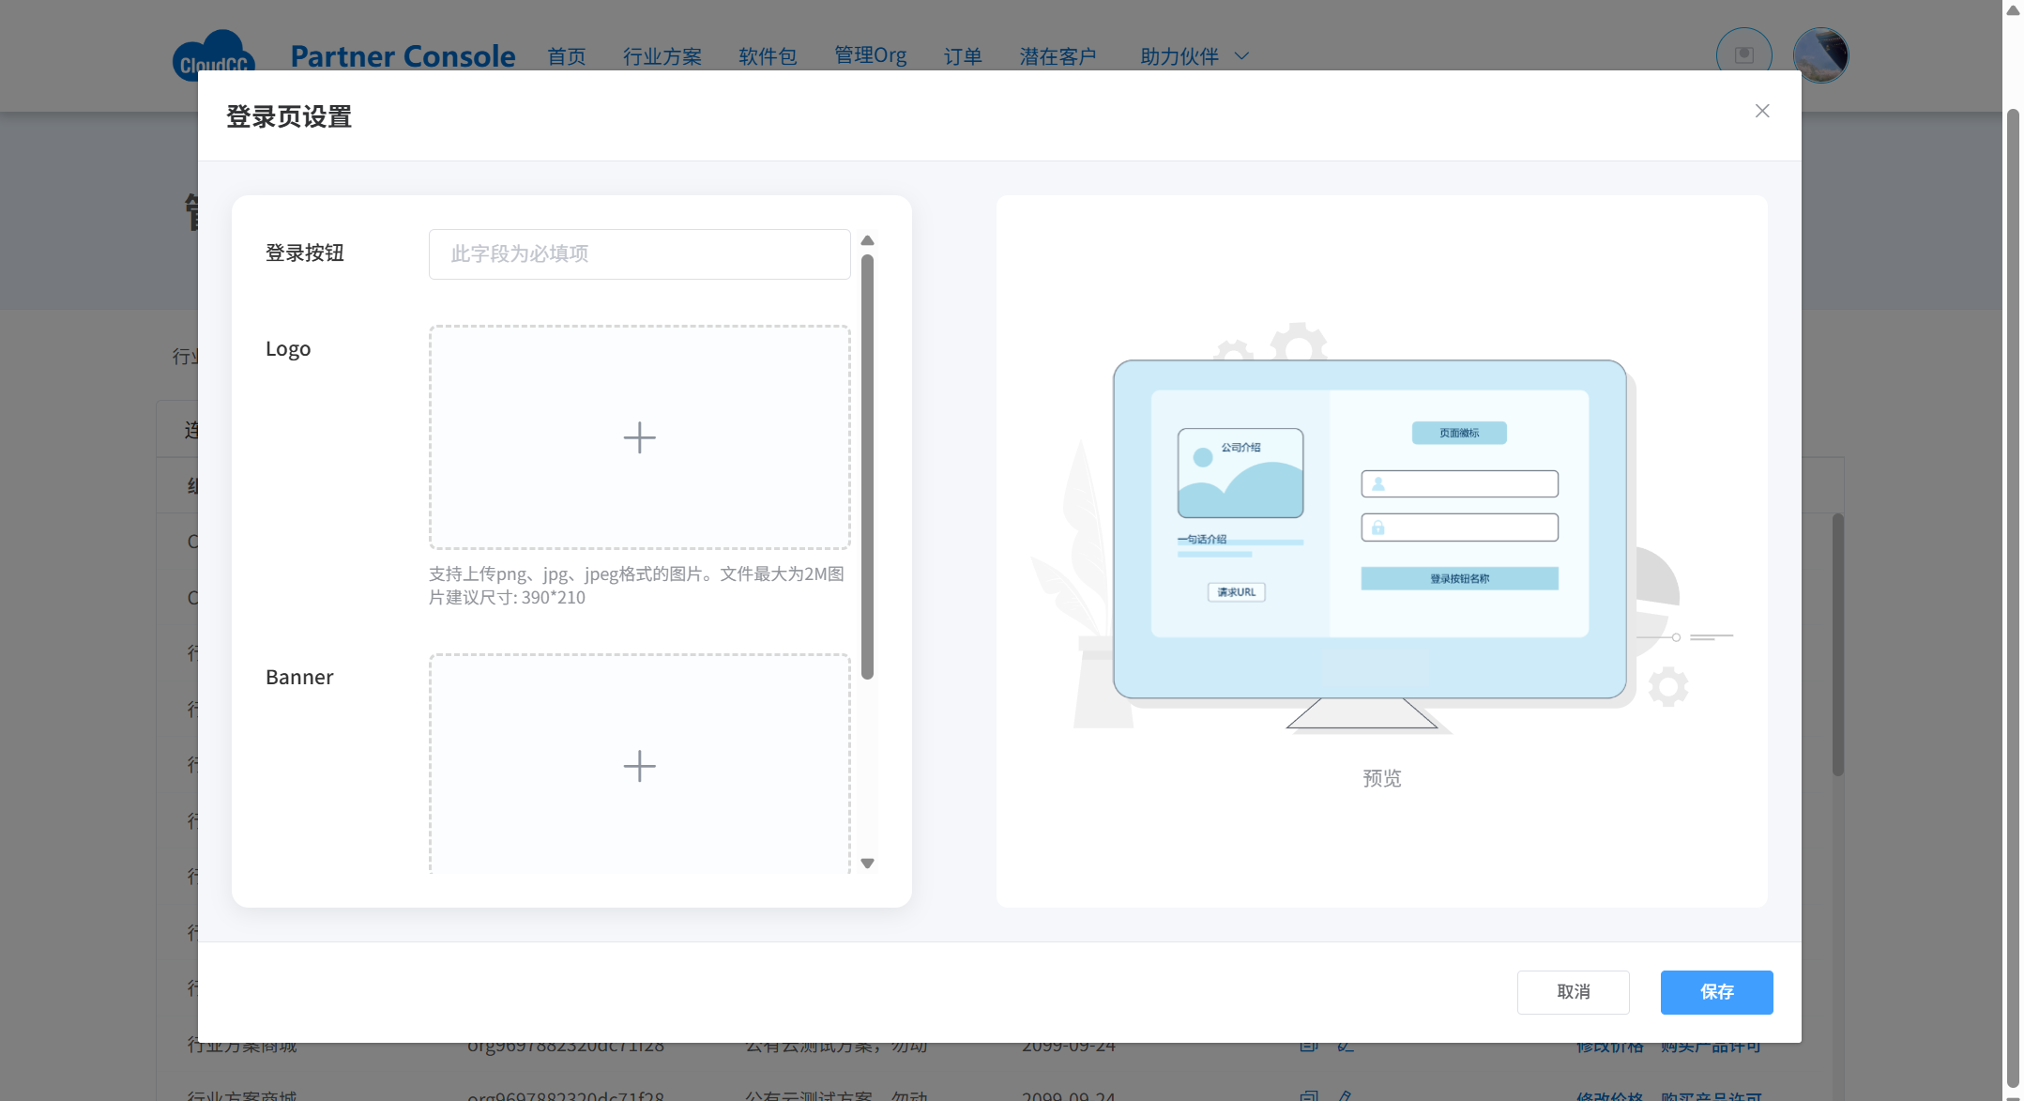Open the user avatar in header

pos(1819,55)
